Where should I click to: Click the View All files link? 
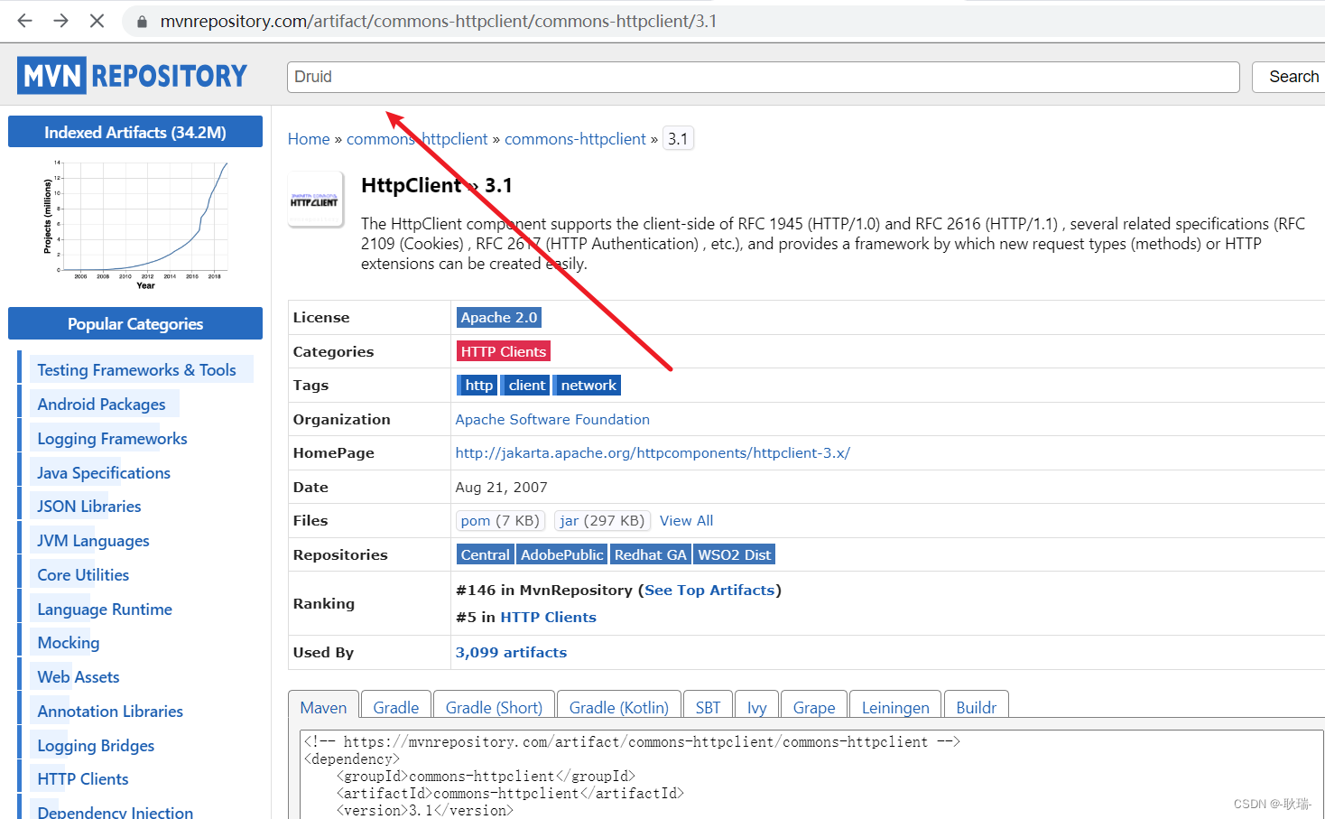pyautogui.click(x=686, y=521)
